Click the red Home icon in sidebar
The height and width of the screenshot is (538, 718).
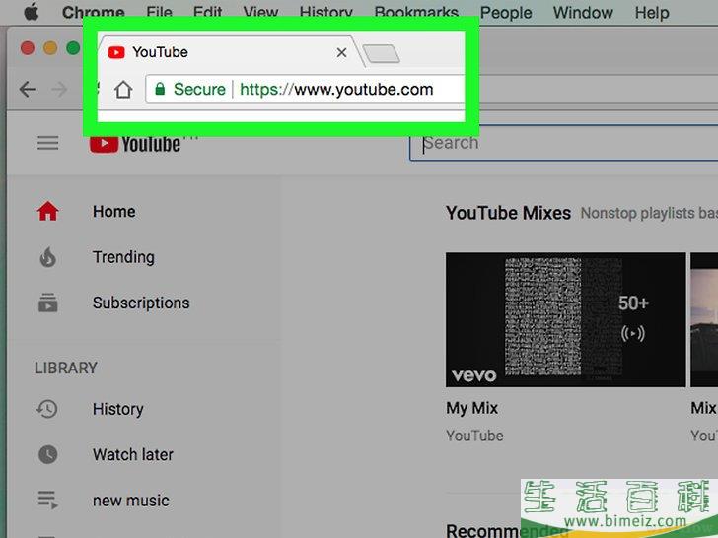[x=48, y=211]
